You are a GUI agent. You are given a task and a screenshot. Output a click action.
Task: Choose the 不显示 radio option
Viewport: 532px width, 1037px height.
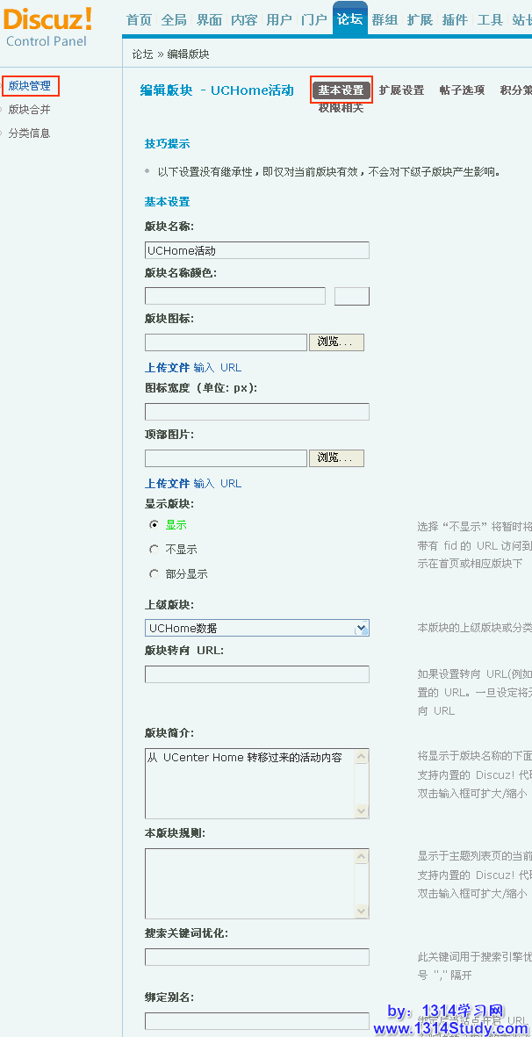pyautogui.click(x=155, y=550)
